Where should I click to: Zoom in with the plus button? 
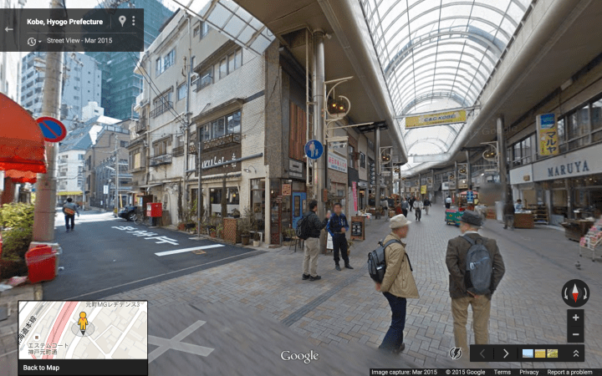[x=575, y=317]
